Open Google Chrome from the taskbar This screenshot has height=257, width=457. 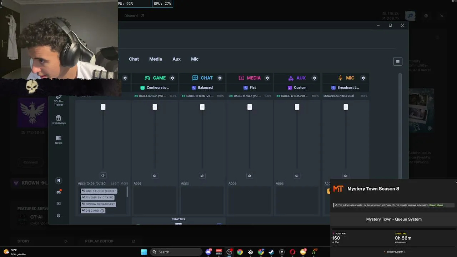point(240,252)
